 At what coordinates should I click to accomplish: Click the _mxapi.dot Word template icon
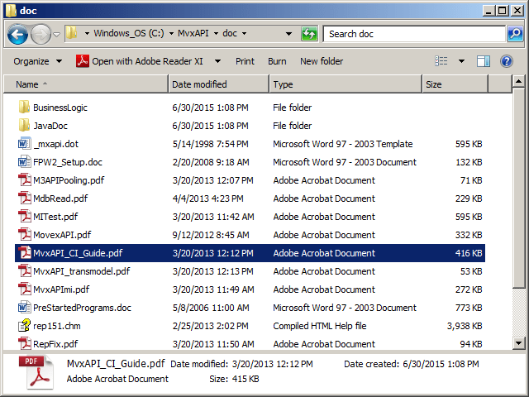point(24,144)
